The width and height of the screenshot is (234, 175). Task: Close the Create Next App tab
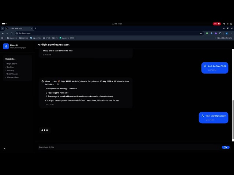[31, 28]
